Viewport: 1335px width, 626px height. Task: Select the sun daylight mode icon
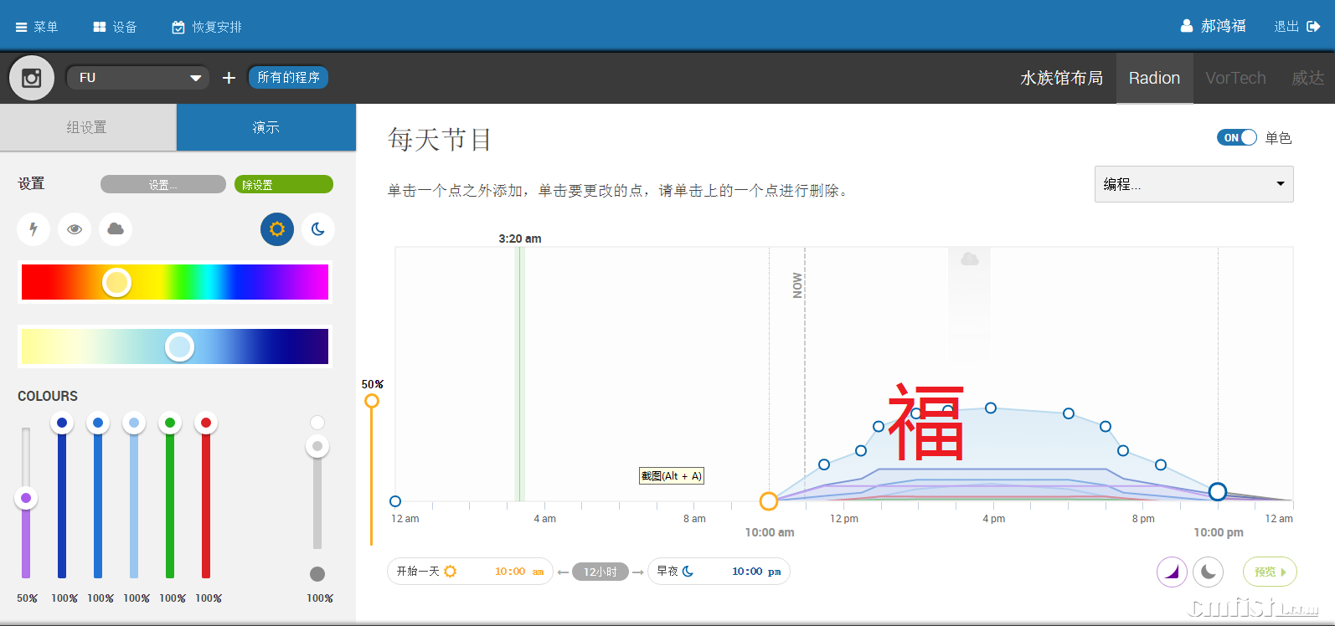point(277,228)
